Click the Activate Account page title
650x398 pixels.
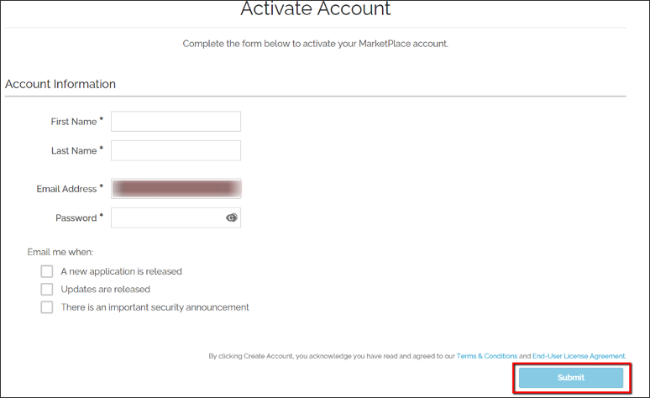tap(315, 10)
